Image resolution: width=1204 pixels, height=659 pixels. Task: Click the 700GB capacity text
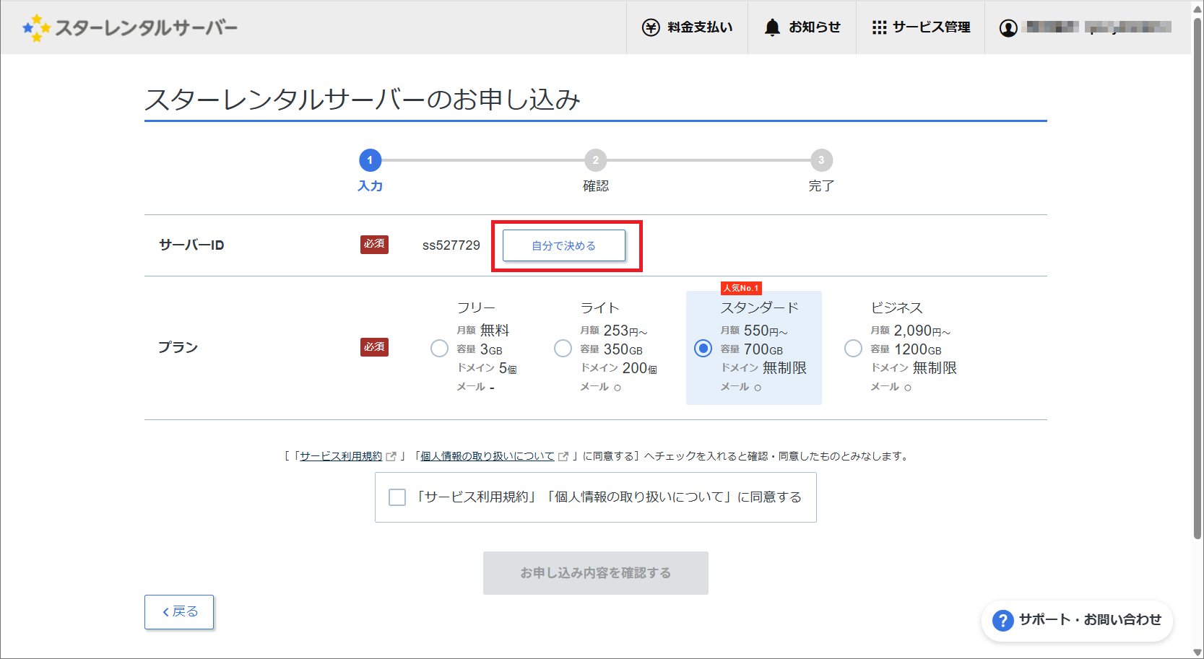[x=763, y=349]
